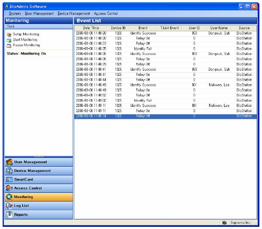The height and width of the screenshot is (229, 262).
Task: Select the Monitoring panel button
Action: [x=38, y=197]
